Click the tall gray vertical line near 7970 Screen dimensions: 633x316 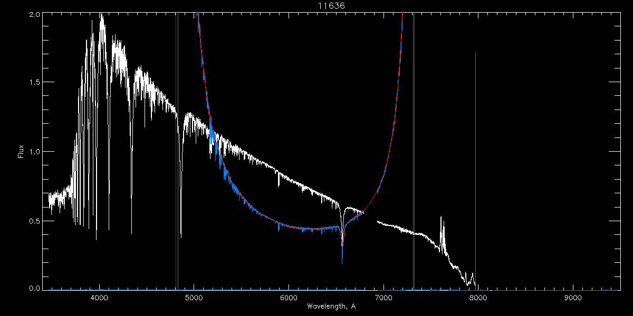(476, 170)
